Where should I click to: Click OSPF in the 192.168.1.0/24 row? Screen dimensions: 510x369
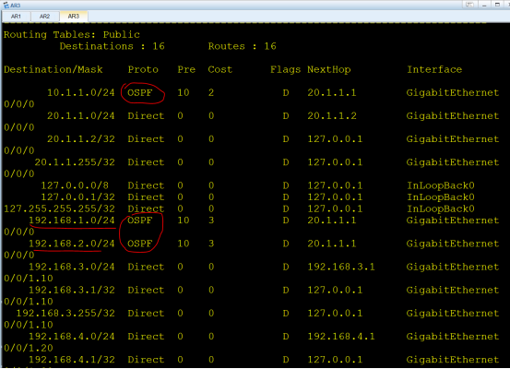140,220
